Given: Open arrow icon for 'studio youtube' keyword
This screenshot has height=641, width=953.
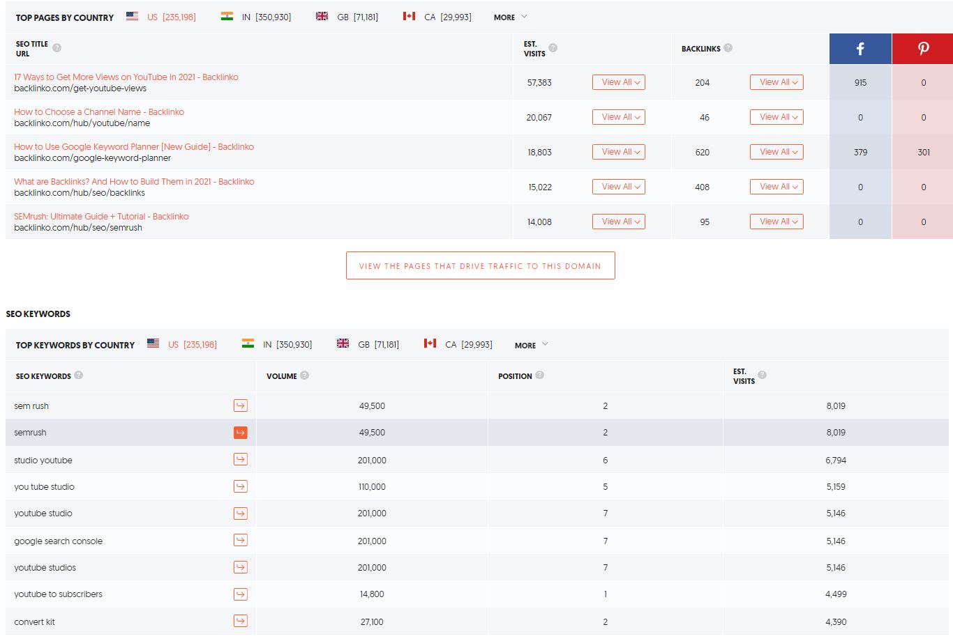Looking at the screenshot, I should (x=241, y=459).
